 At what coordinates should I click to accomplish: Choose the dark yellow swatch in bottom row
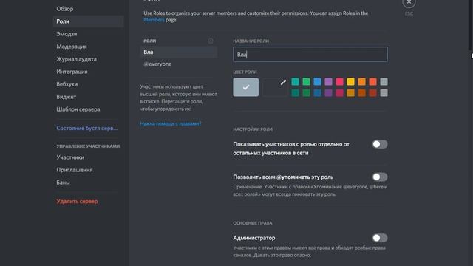(x=350, y=92)
